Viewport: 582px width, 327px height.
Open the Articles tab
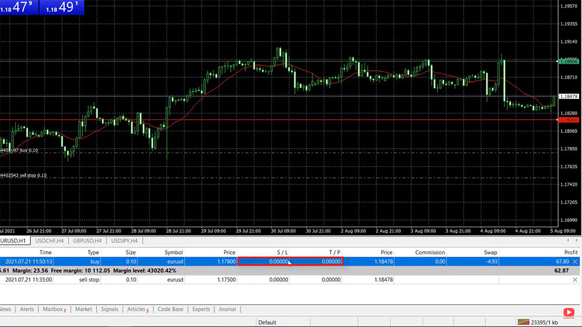point(137,310)
